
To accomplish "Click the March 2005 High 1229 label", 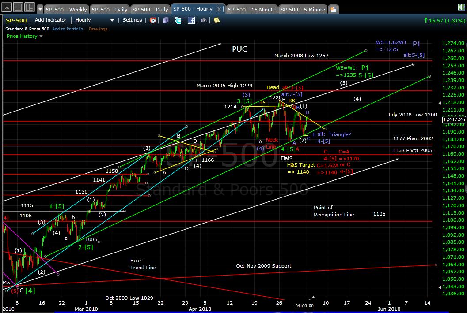I will [x=224, y=86].
